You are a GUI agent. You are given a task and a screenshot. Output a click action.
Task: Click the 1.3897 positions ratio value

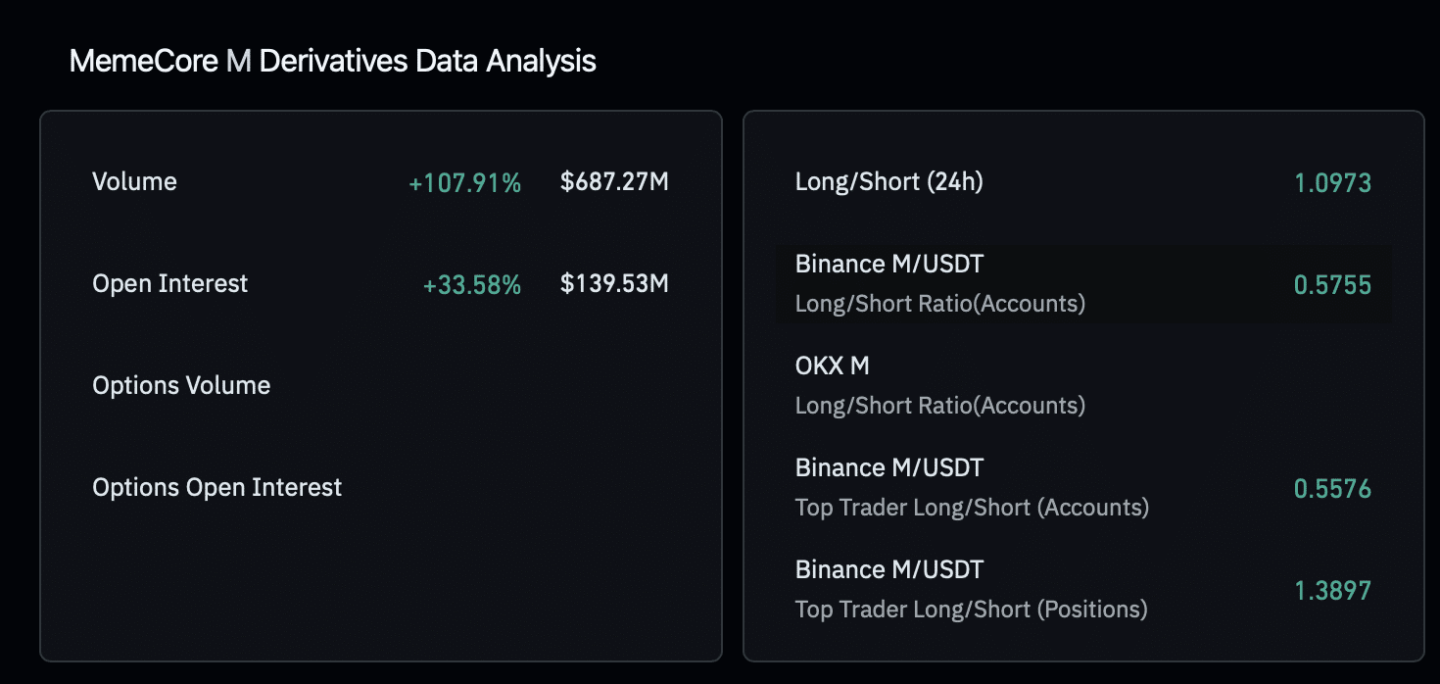[1332, 590]
